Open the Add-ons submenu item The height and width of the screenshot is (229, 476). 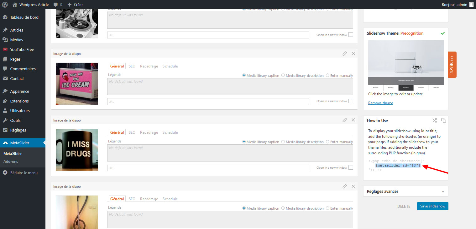[x=11, y=162]
